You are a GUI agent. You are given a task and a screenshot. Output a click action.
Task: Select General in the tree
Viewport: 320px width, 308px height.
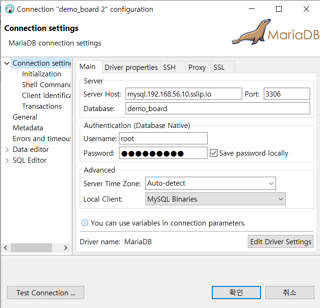25,117
